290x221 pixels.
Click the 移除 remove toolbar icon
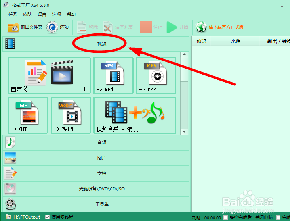[82, 27]
